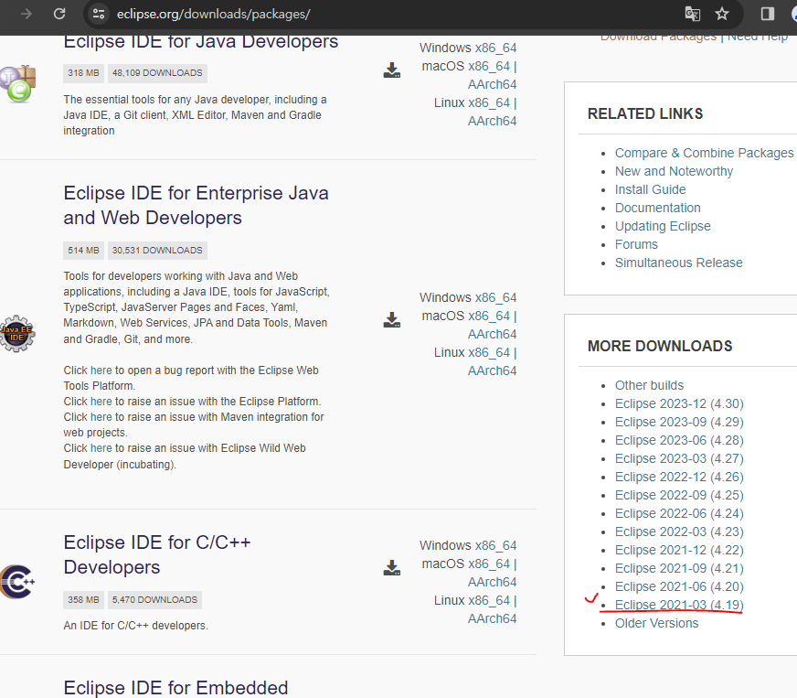Download Java Developers Windows x86_64 build

[495, 48]
